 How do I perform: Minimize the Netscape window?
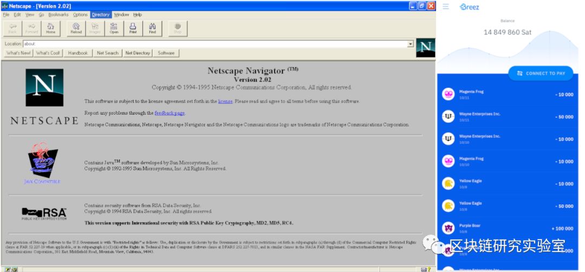[x=413, y=6]
